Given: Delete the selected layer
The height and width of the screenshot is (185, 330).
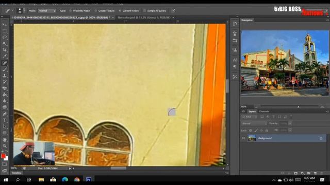Looking at the screenshot, I should 321,173.
